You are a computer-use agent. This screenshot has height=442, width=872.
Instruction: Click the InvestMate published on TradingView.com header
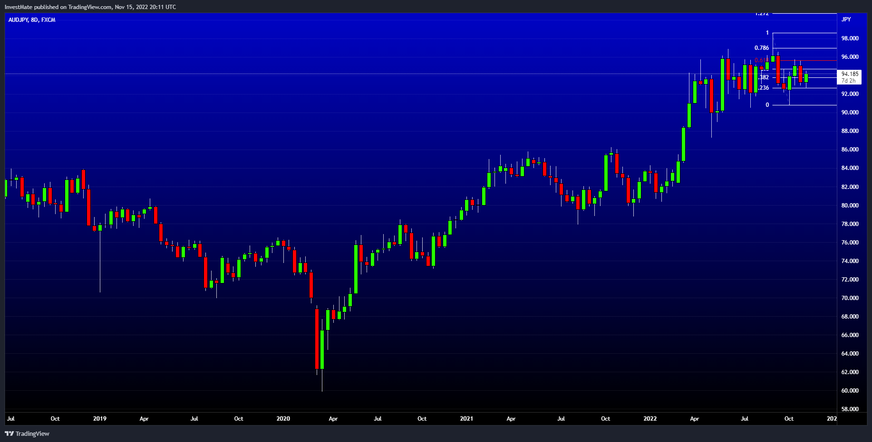pos(90,7)
